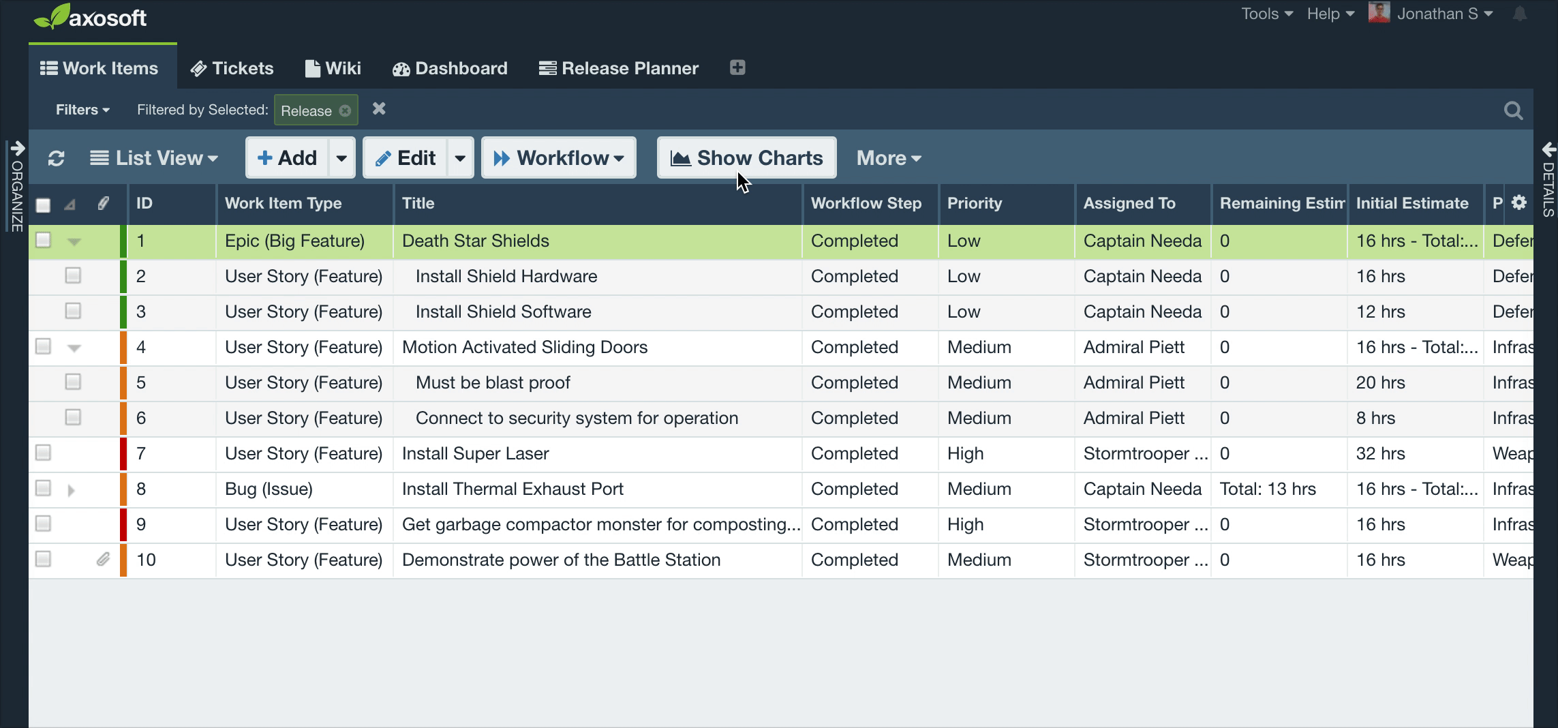
Task: Sort by the ID column header
Action: pos(172,203)
